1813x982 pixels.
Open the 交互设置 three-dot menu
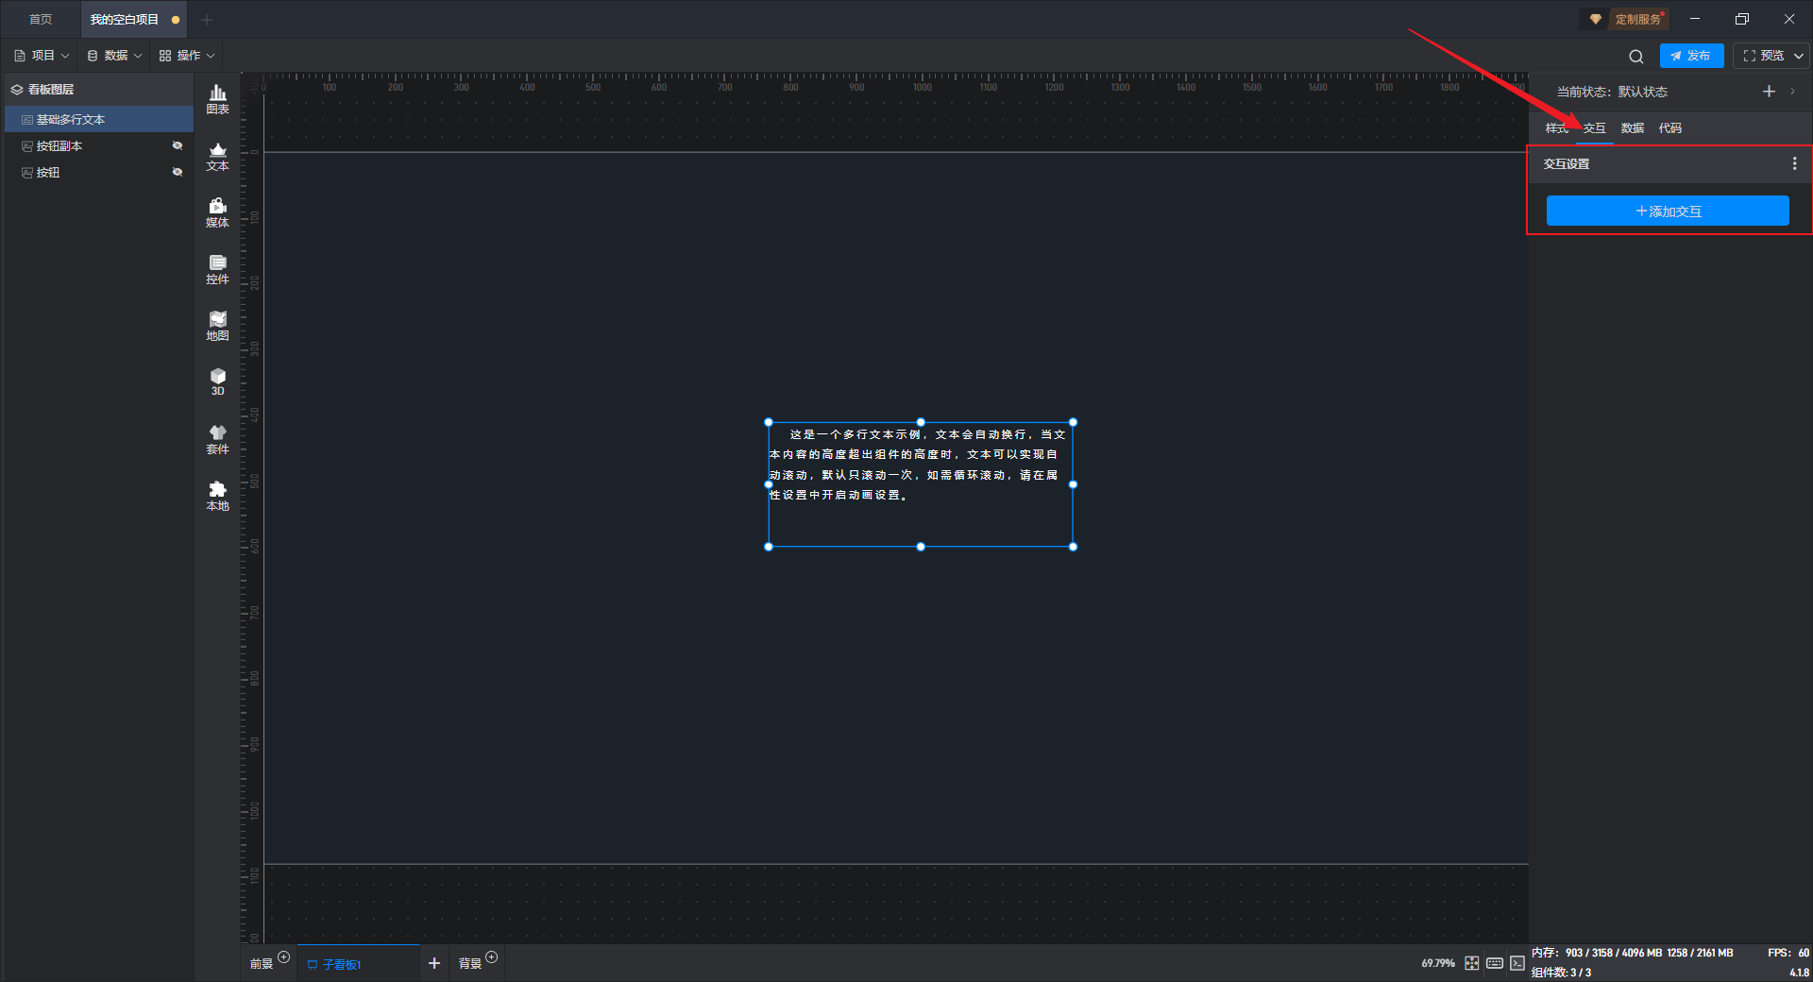(1794, 163)
